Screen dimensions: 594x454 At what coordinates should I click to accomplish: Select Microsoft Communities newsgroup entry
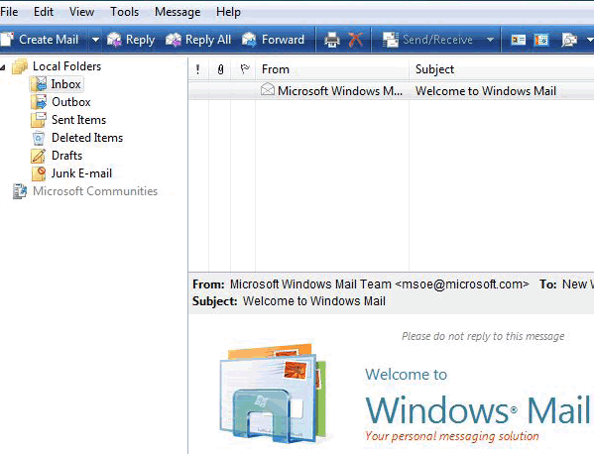point(95,191)
